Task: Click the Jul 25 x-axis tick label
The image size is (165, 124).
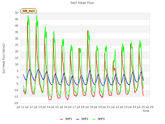Action: coord(141,107)
